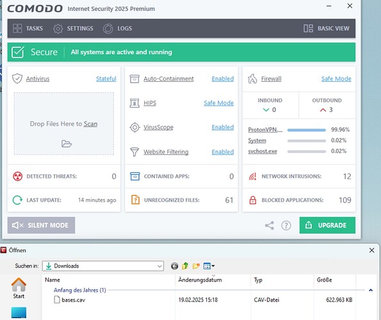Open the help question mark icon
This screenshot has width=381, height=320.
click(286, 225)
